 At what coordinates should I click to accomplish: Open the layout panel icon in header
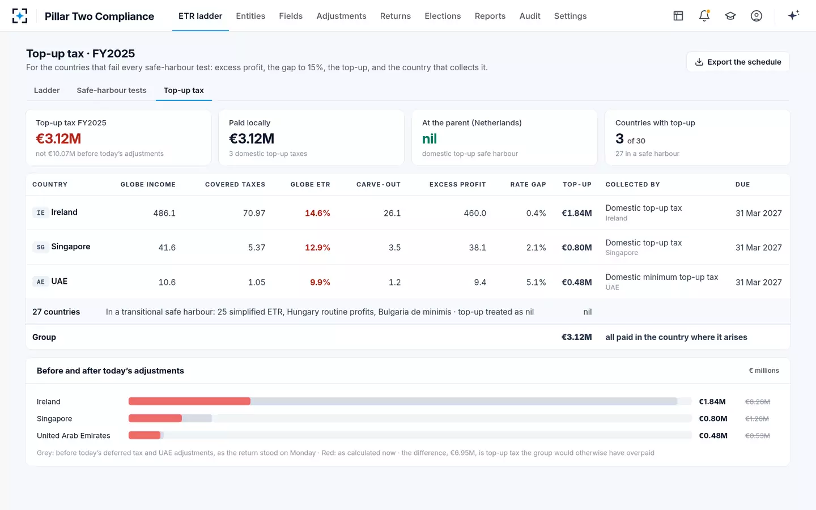click(678, 16)
